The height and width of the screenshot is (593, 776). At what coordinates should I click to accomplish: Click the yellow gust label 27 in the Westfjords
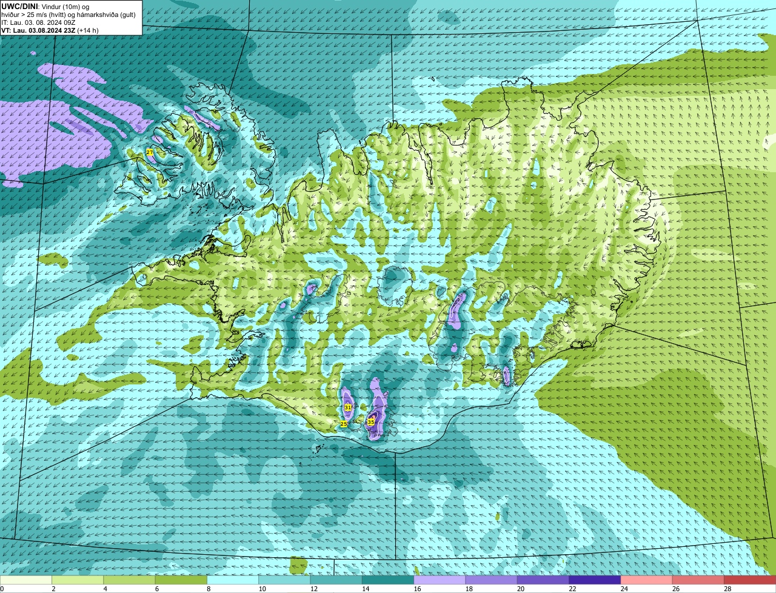click(150, 152)
